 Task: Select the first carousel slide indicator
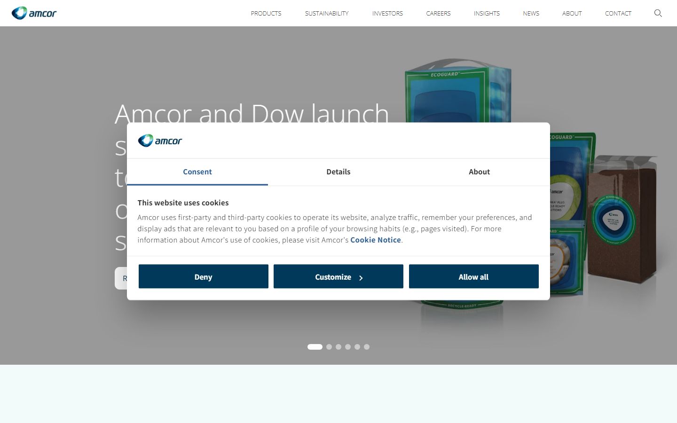pyautogui.click(x=315, y=347)
